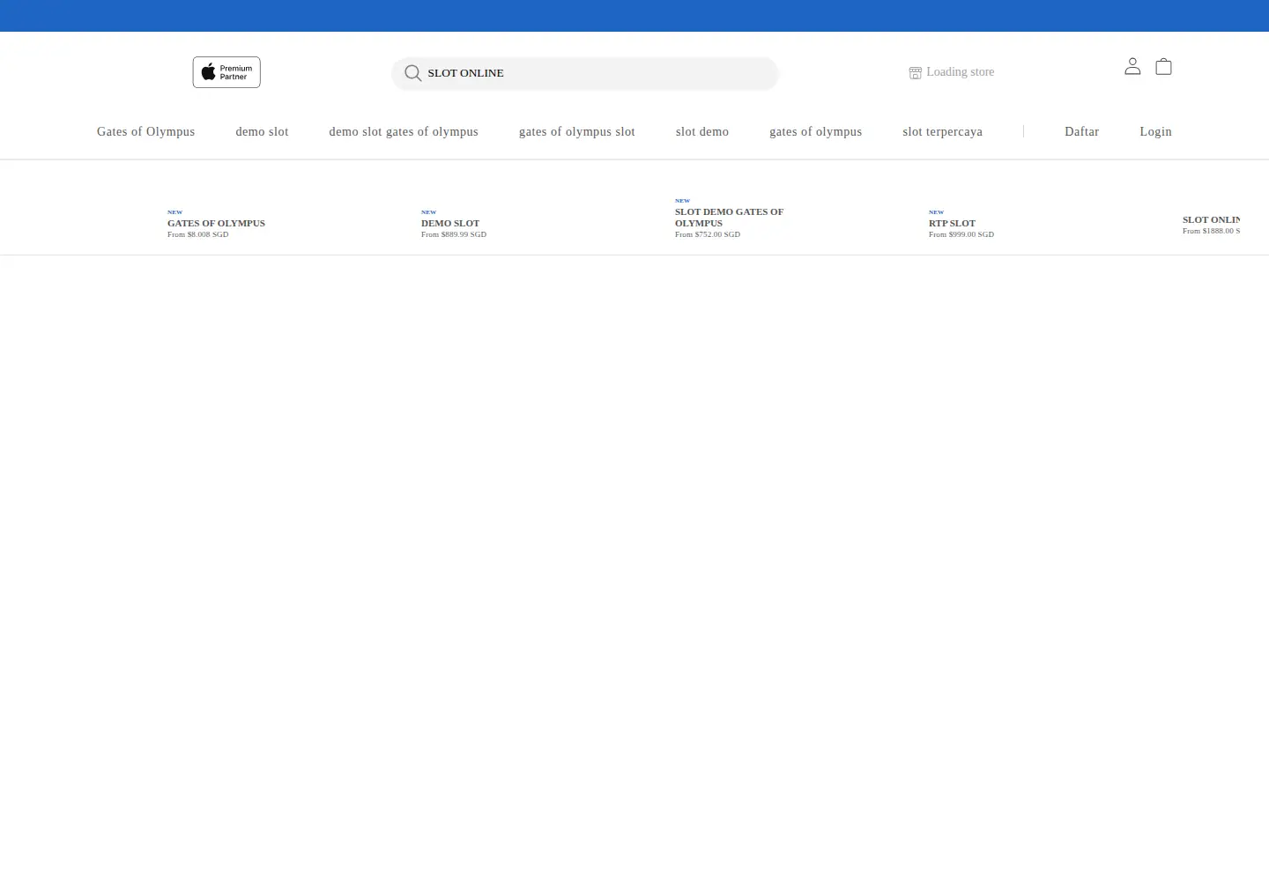
Task: Open the Gates of Olympus menu item
Action: [145, 131]
